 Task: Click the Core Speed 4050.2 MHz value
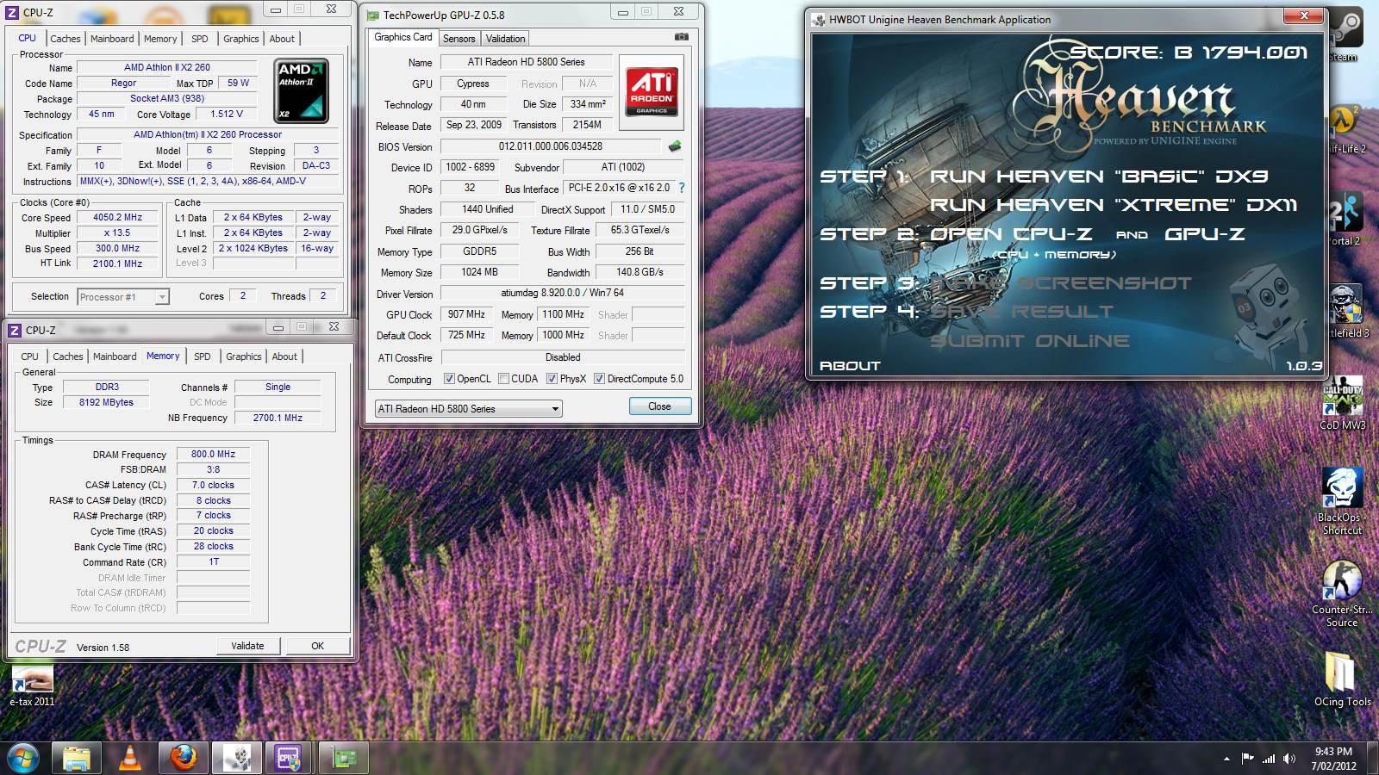point(118,218)
